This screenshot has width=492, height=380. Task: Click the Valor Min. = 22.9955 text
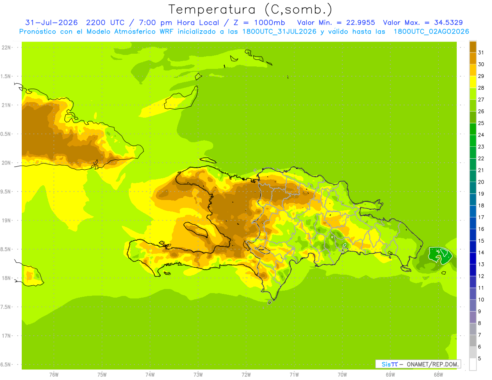[x=336, y=23]
